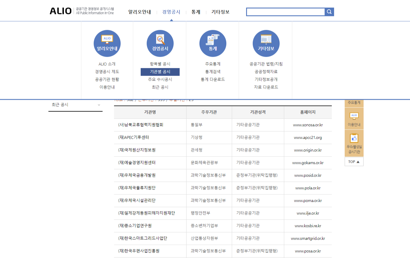
Task: Click the 기관성격 column header
Action: pos(258,112)
